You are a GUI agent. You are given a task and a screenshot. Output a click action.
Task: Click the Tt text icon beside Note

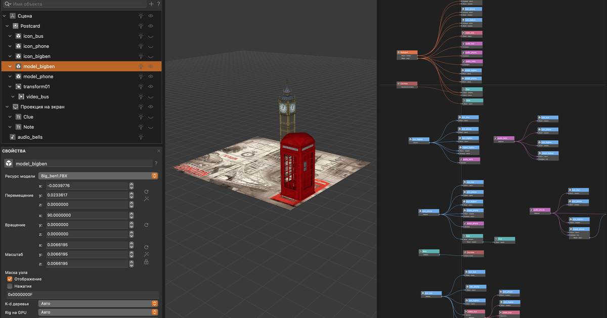pos(18,127)
